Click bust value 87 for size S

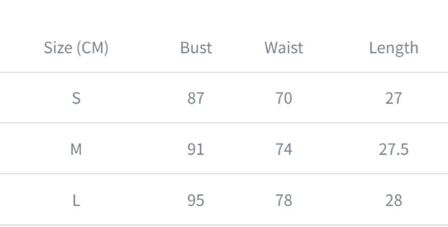(196, 98)
